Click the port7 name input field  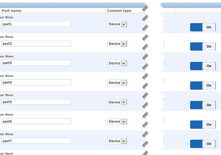click(36, 141)
